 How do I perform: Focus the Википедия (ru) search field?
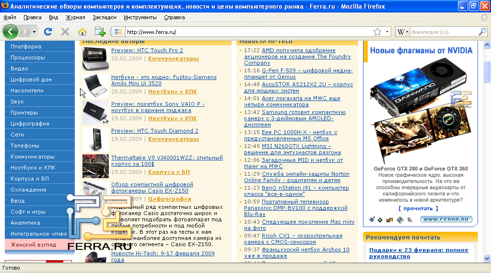pos(444,32)
